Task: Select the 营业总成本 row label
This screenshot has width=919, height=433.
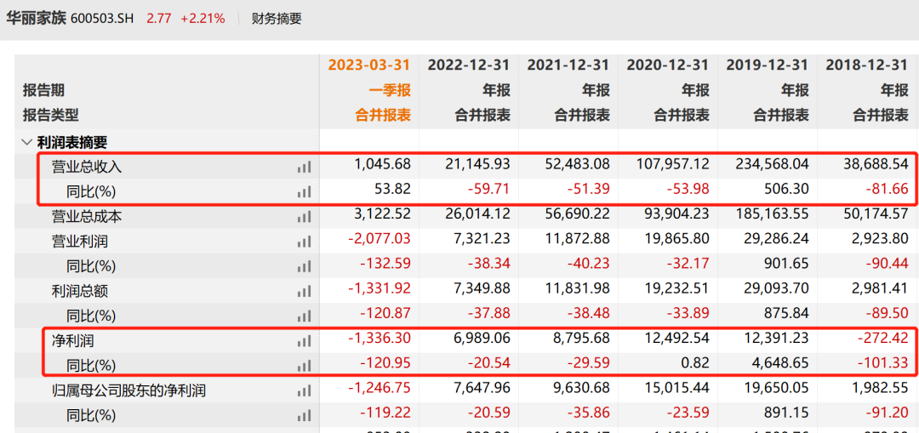Action: click(x=87, y=217)
